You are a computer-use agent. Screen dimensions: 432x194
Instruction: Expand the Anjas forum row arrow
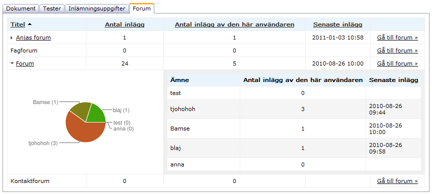pos(11,38)
